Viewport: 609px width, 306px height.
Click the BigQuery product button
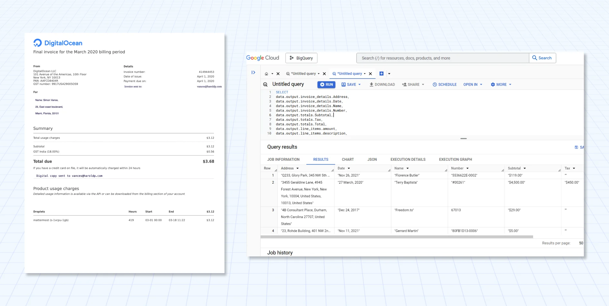pos(301,58)
